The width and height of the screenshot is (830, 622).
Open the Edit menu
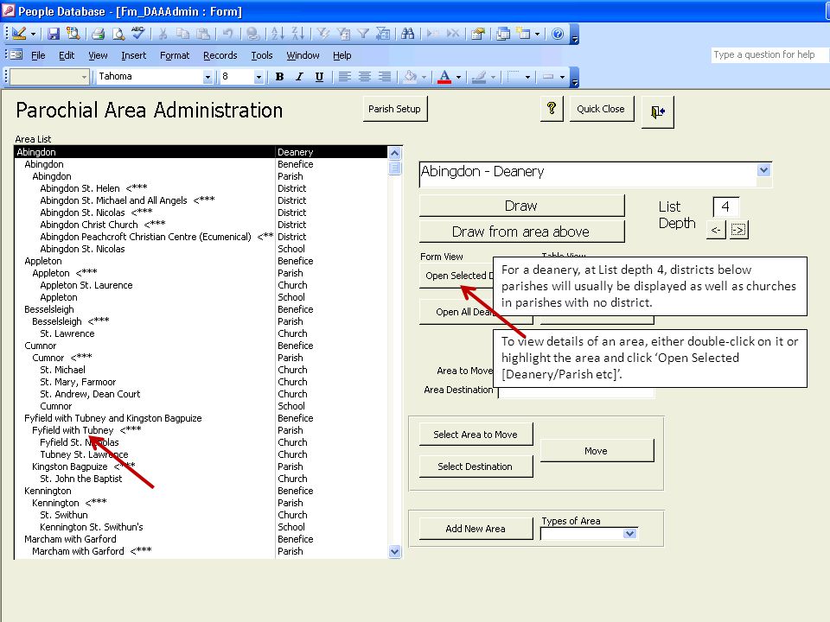67,55
